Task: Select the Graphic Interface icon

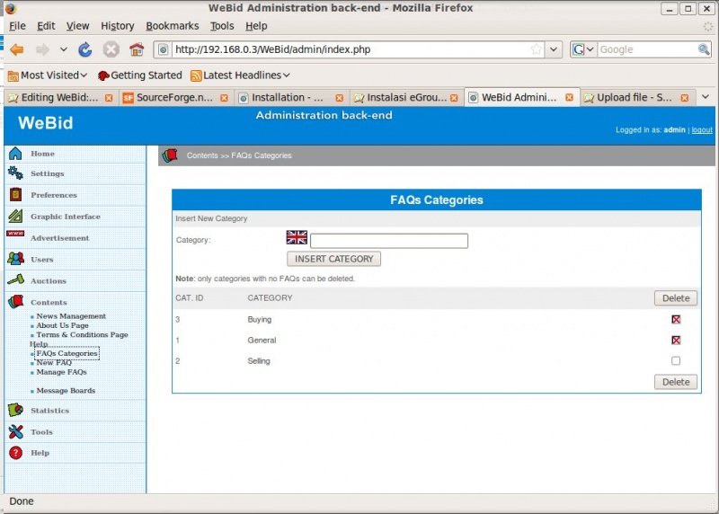Action: tap(15, 217)
